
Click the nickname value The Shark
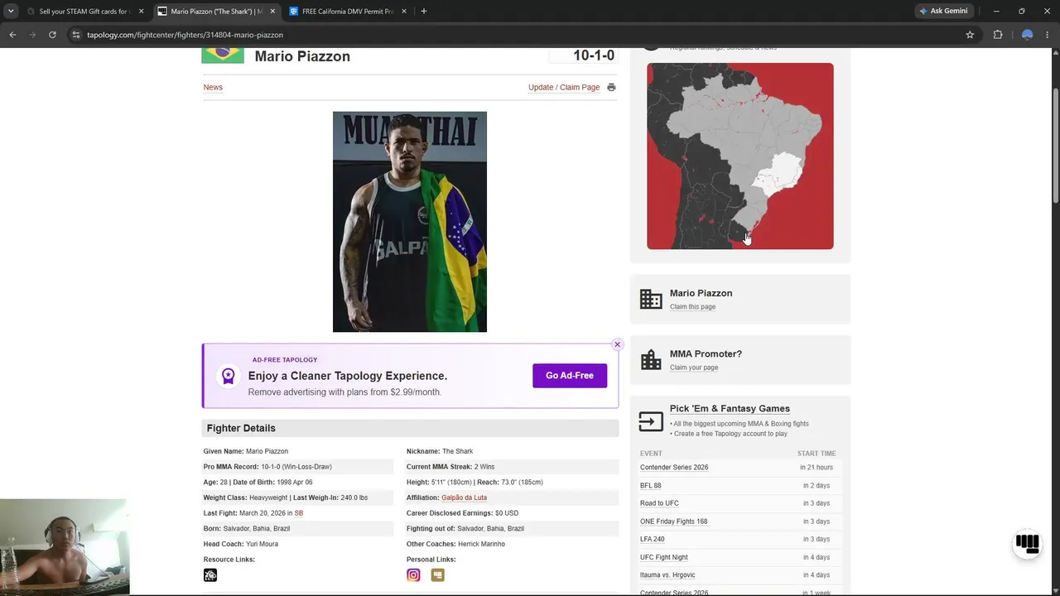tap(457, 451)
